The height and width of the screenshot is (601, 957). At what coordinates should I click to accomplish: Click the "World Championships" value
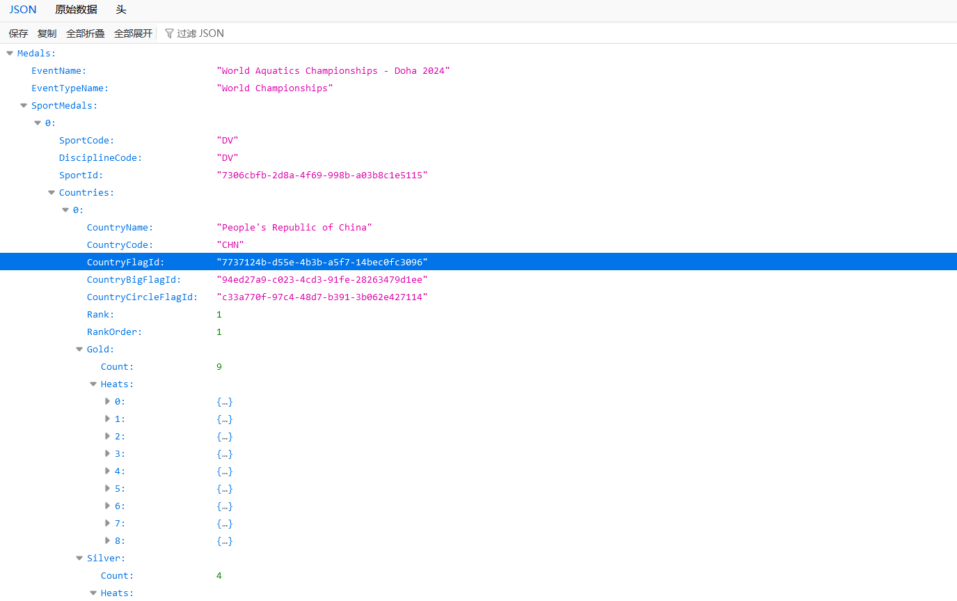point(275,88)
